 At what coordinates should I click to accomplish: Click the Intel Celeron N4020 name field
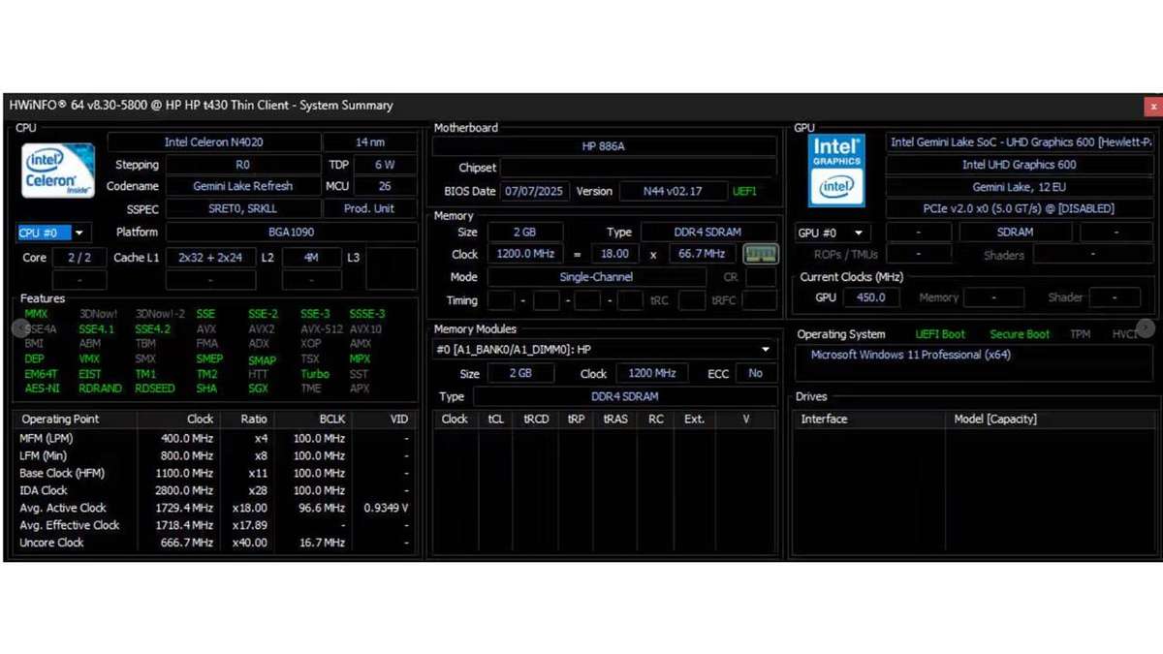tap(213, 142)
